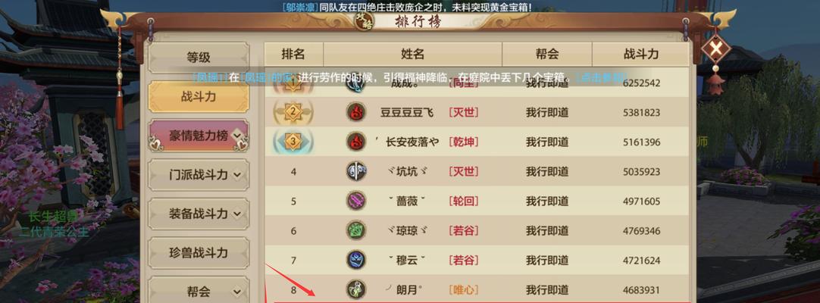820x303 pixels.
Task: Expand the 装备战斗力 category
Action: tap(238, 214)
